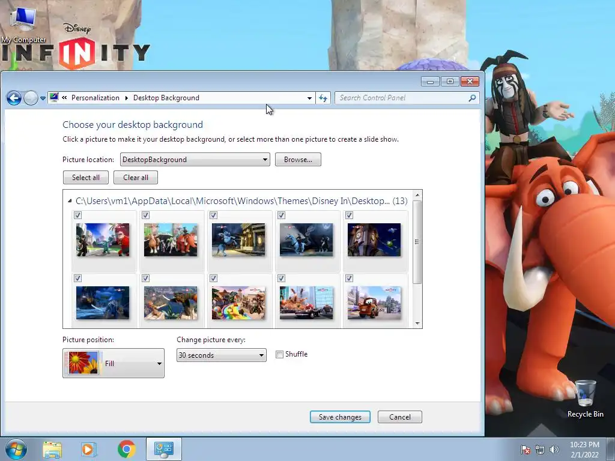Click the Clear all button
Screen dimensions: 615x461
point(136,178)
